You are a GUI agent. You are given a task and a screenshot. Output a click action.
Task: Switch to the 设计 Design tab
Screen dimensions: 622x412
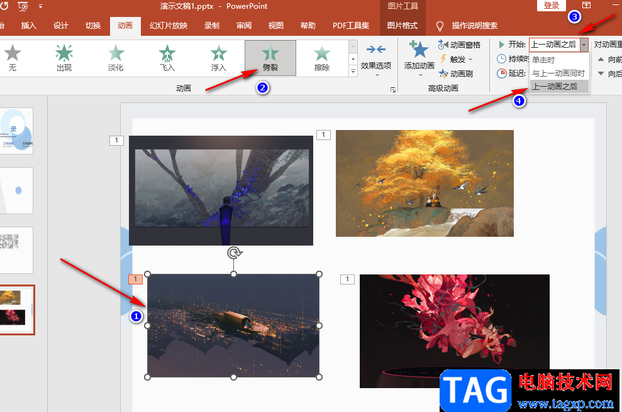tap(61, 26)
